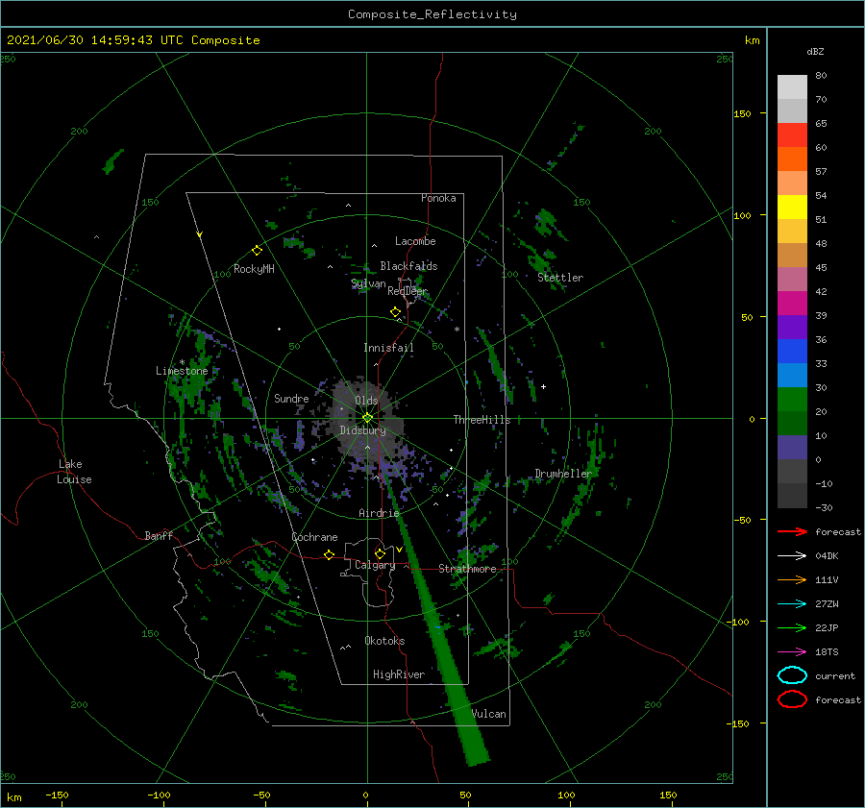The height and width of the screenshot is (808, 865).
Task: Click the Limestone label
Action: click(182, 371)
